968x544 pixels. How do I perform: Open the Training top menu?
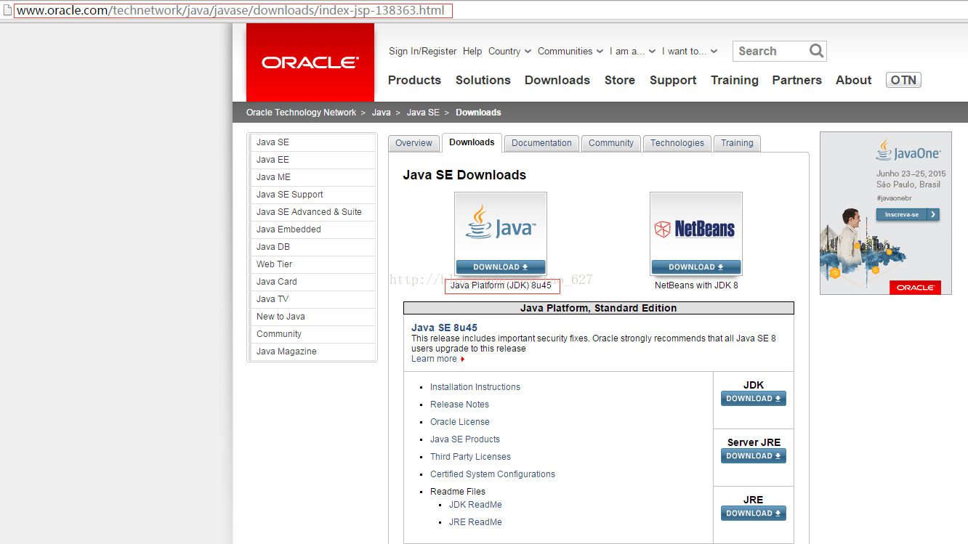point(735,80)
